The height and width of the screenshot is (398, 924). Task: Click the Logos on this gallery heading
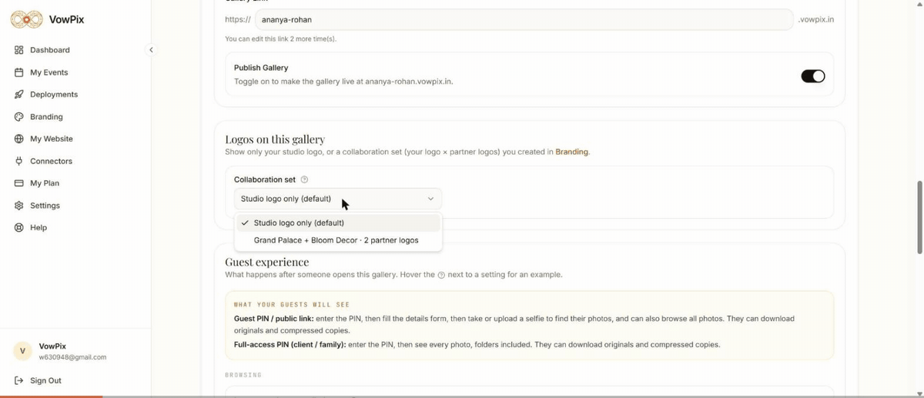(275, 139)
